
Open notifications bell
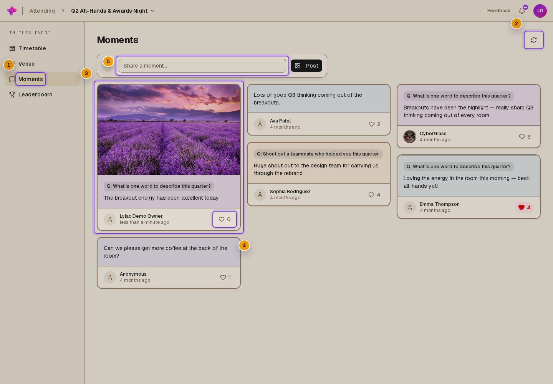pos(522,11)
